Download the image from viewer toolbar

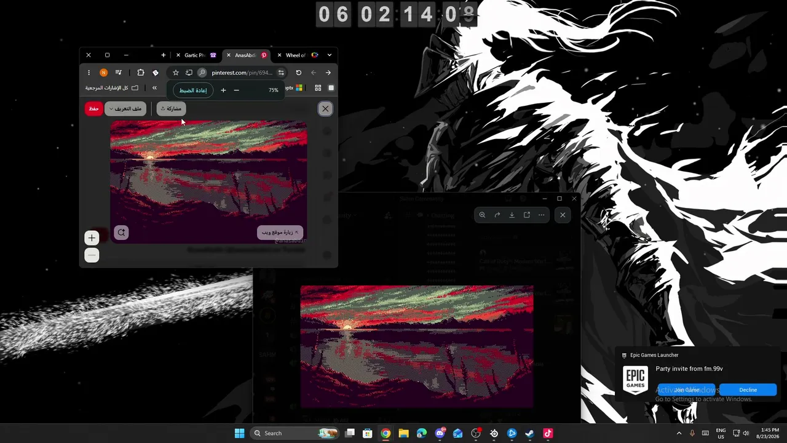tap(512, 215)
